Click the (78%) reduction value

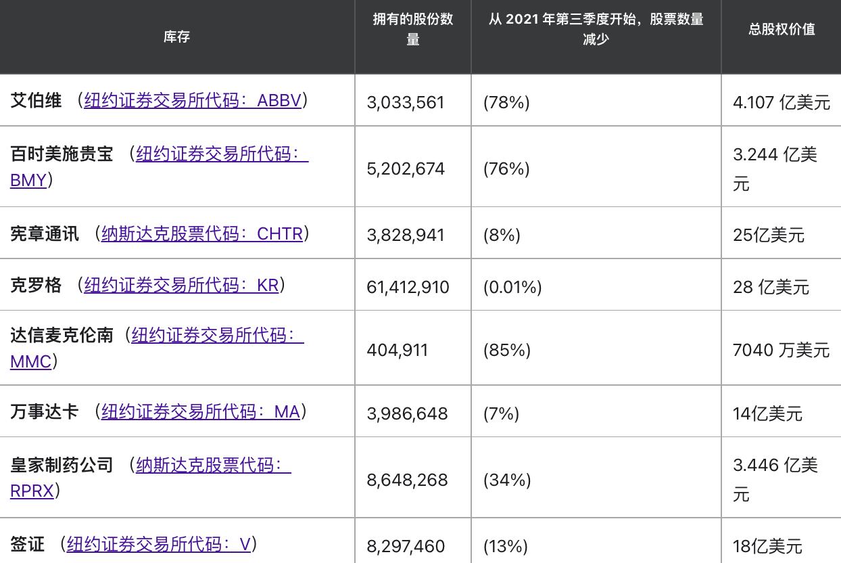(x=506, y=102)
